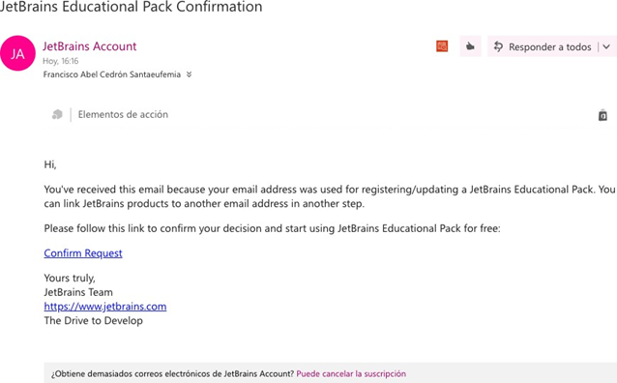Open the red Office add-in icon

(442, 46)
